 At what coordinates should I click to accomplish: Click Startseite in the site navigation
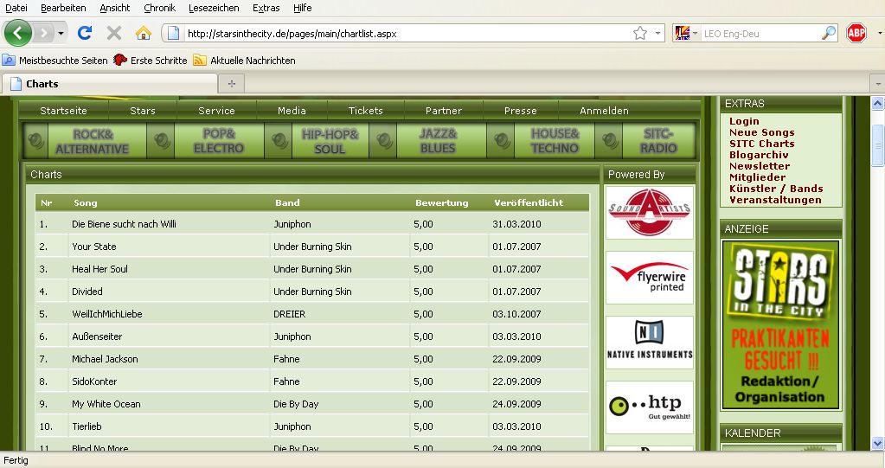tap(63, 111)
